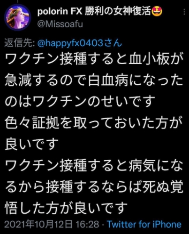Tap the final line 悟した方が良いです
This screenshot has height=234, width=189.
(66, 208)
